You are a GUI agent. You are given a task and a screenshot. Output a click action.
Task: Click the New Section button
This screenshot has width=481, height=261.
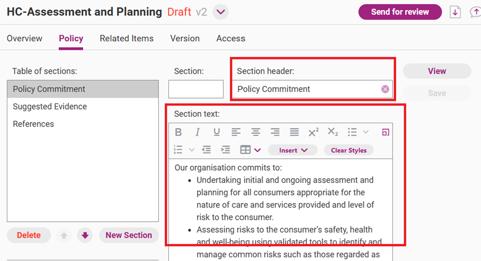pyautogui.click(x=129, y=235)
